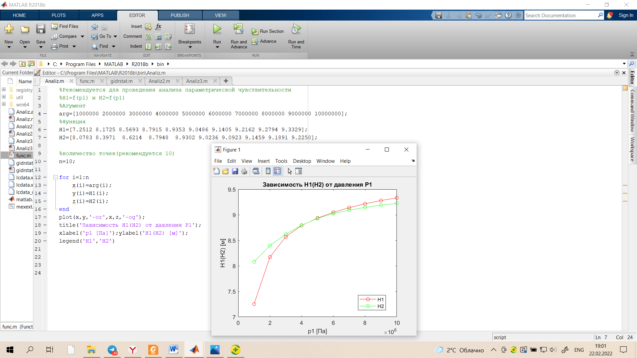Wrap comments using the third Comment icon
Screen dimensions: 637x358
tap(169, 36)
